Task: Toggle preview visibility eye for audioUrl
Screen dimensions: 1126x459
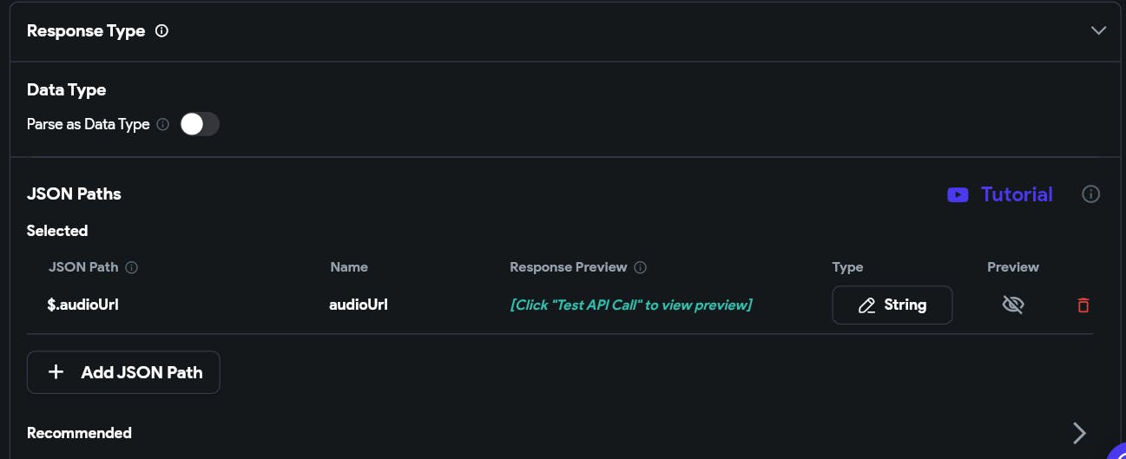Action: pos(1013,305)
